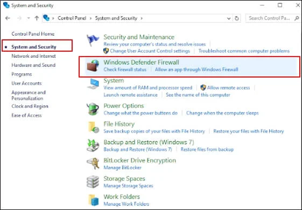Click the Control Panel icon in the address bar
Image resolution: width=302 pixels, height=210 pixels.
[x=46, y=18]
